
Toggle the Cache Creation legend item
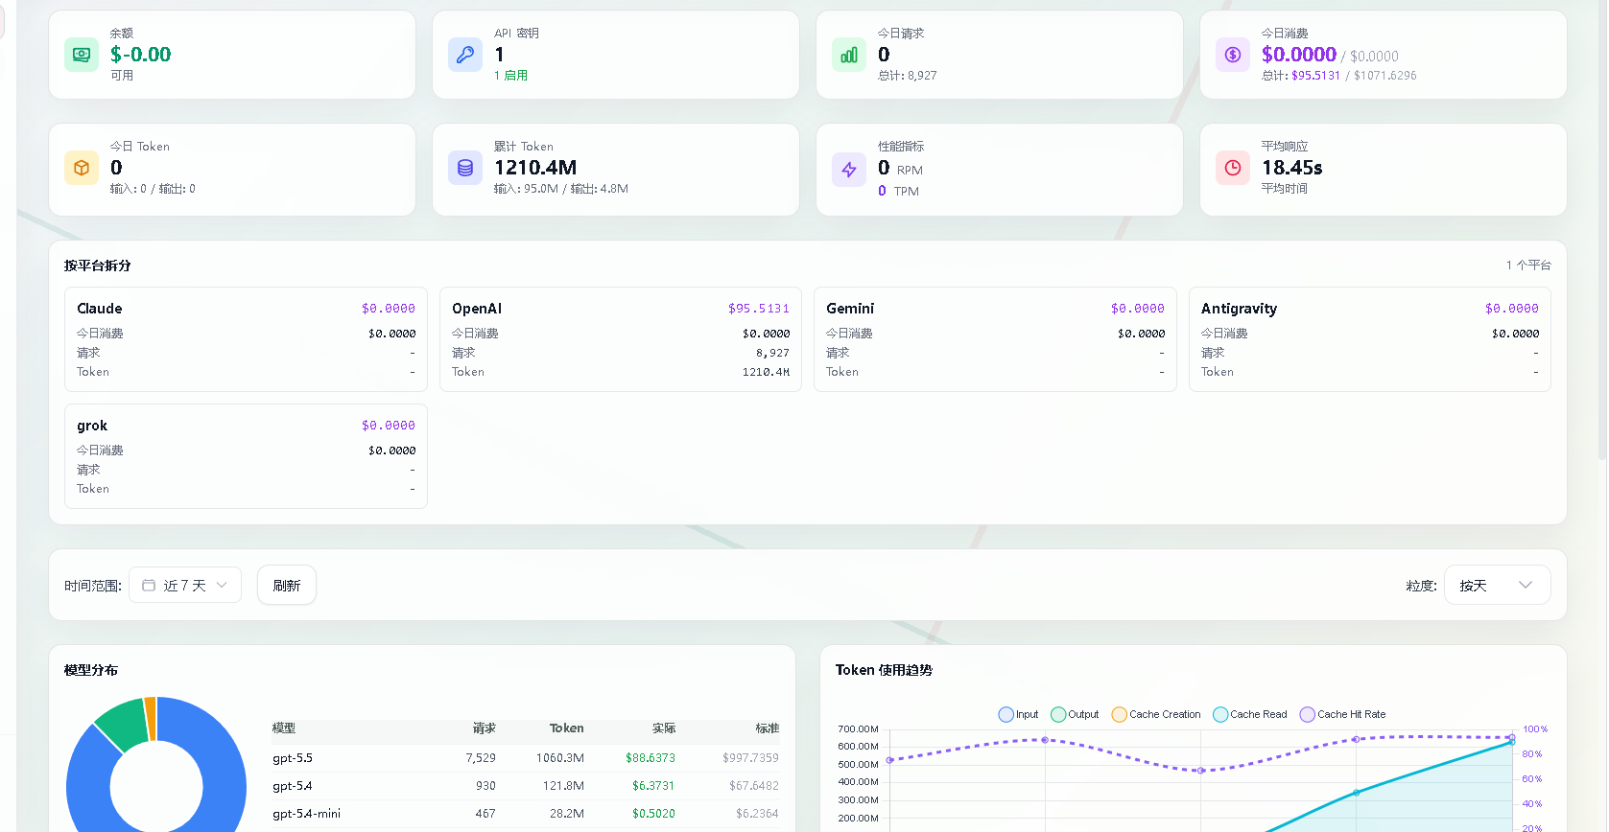click(1156, 714)
